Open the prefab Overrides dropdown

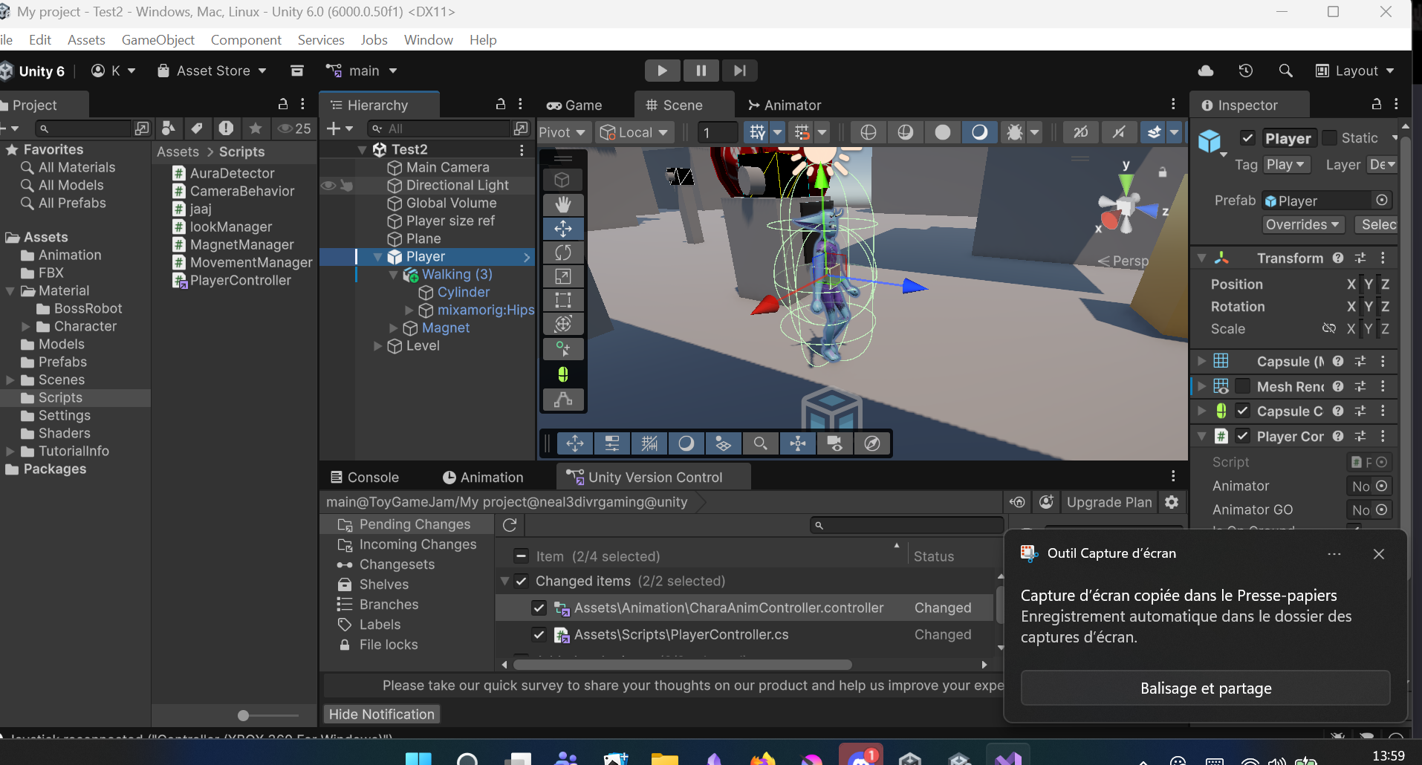[x=1303, y=224]
